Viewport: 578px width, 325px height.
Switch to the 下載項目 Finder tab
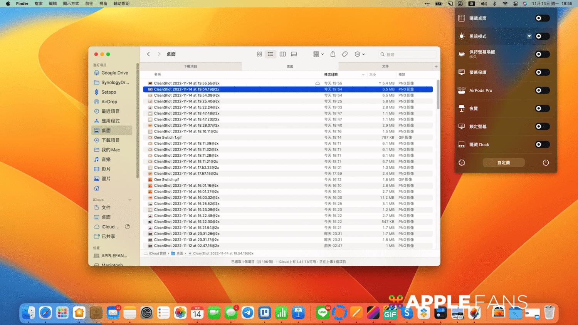click(190, 66)
